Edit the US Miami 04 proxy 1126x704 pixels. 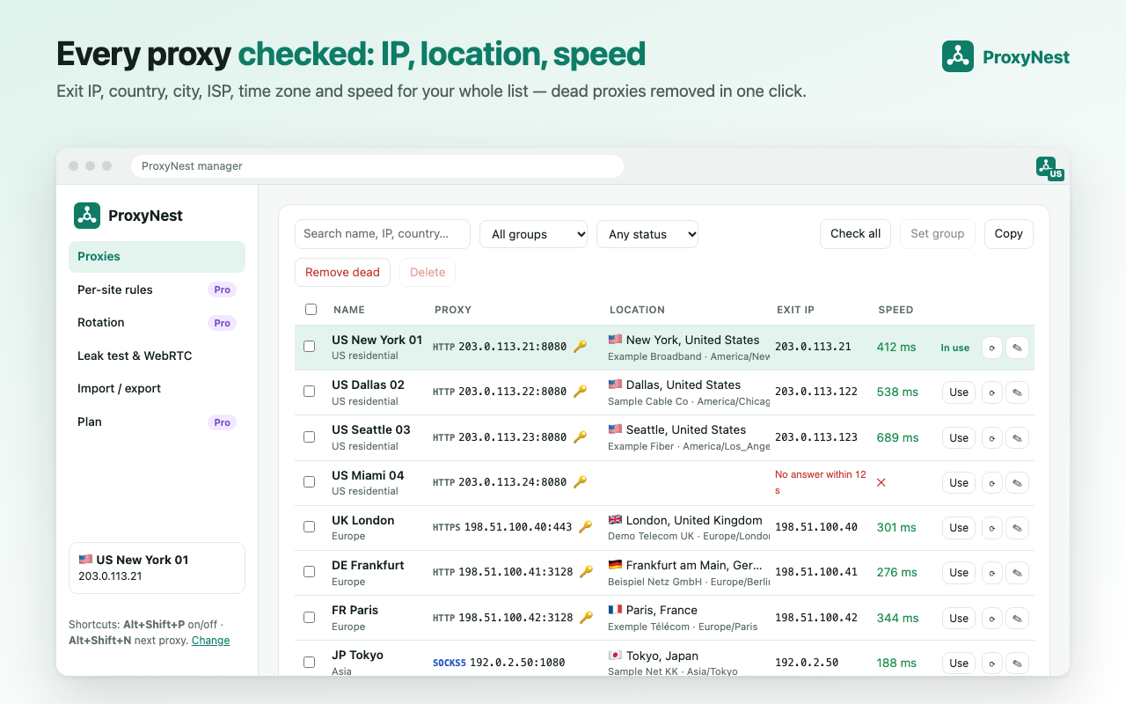tap(1017, 482)
